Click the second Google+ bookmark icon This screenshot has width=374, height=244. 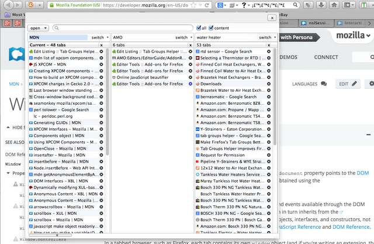[x=18, y=23]
